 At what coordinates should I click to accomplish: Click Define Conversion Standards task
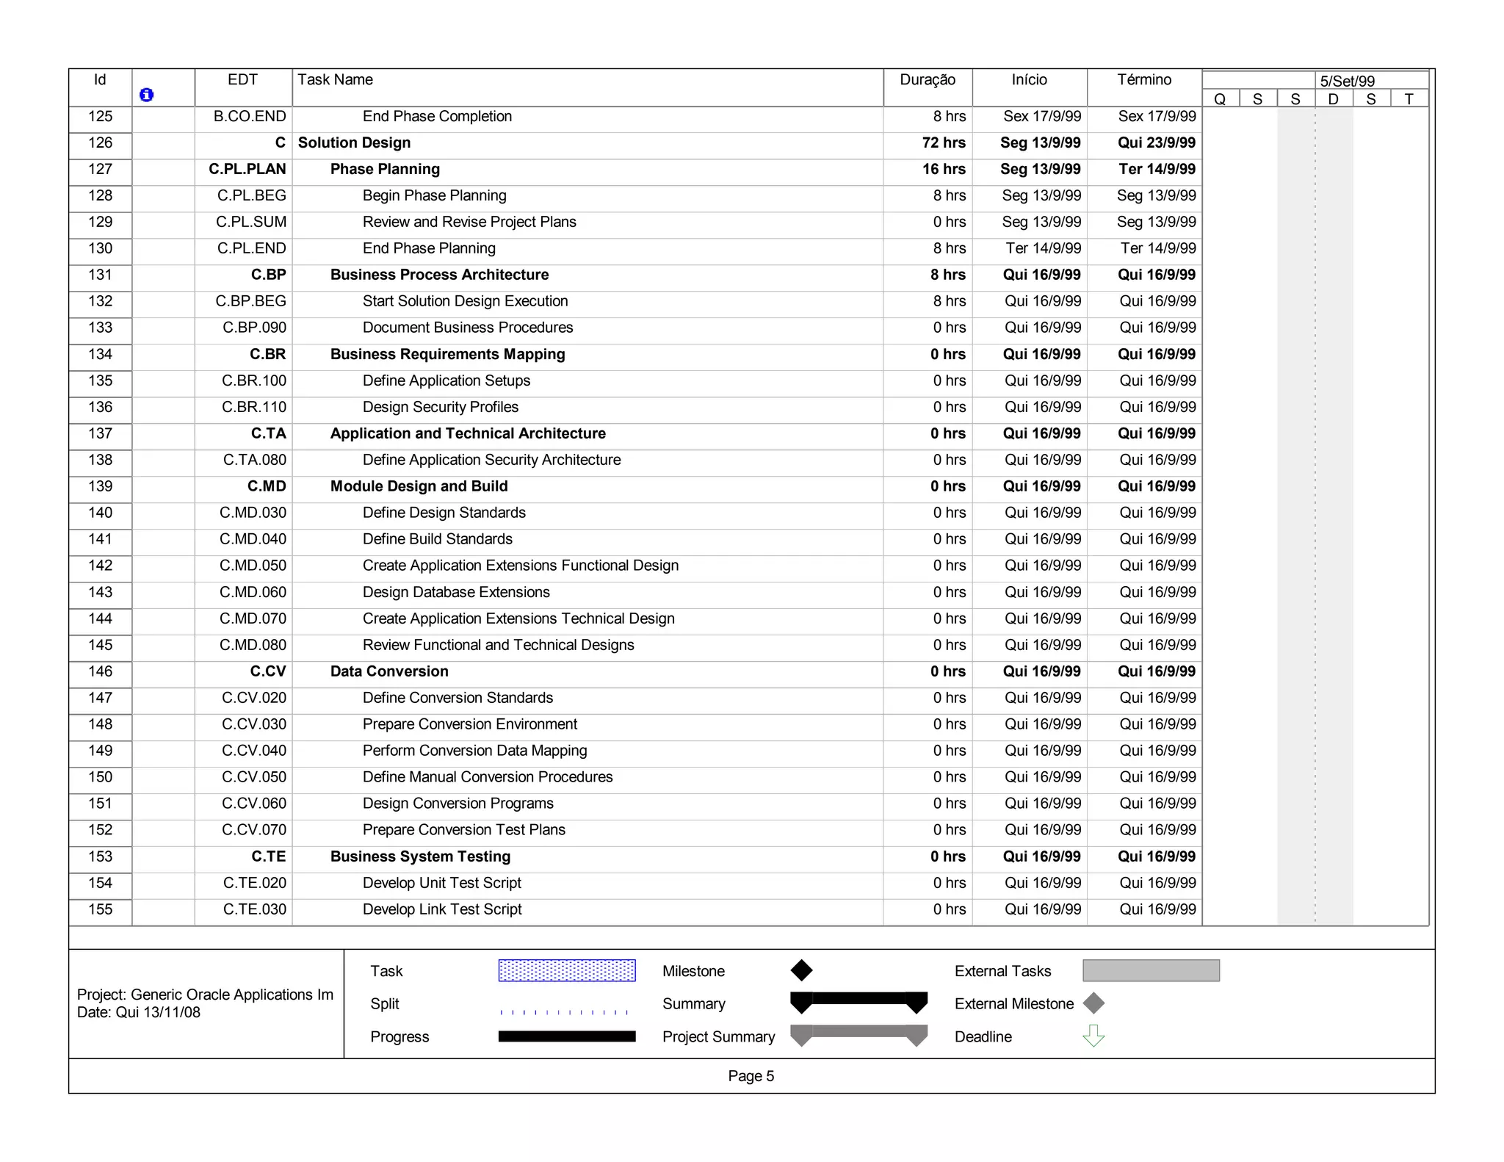(458, 698)
